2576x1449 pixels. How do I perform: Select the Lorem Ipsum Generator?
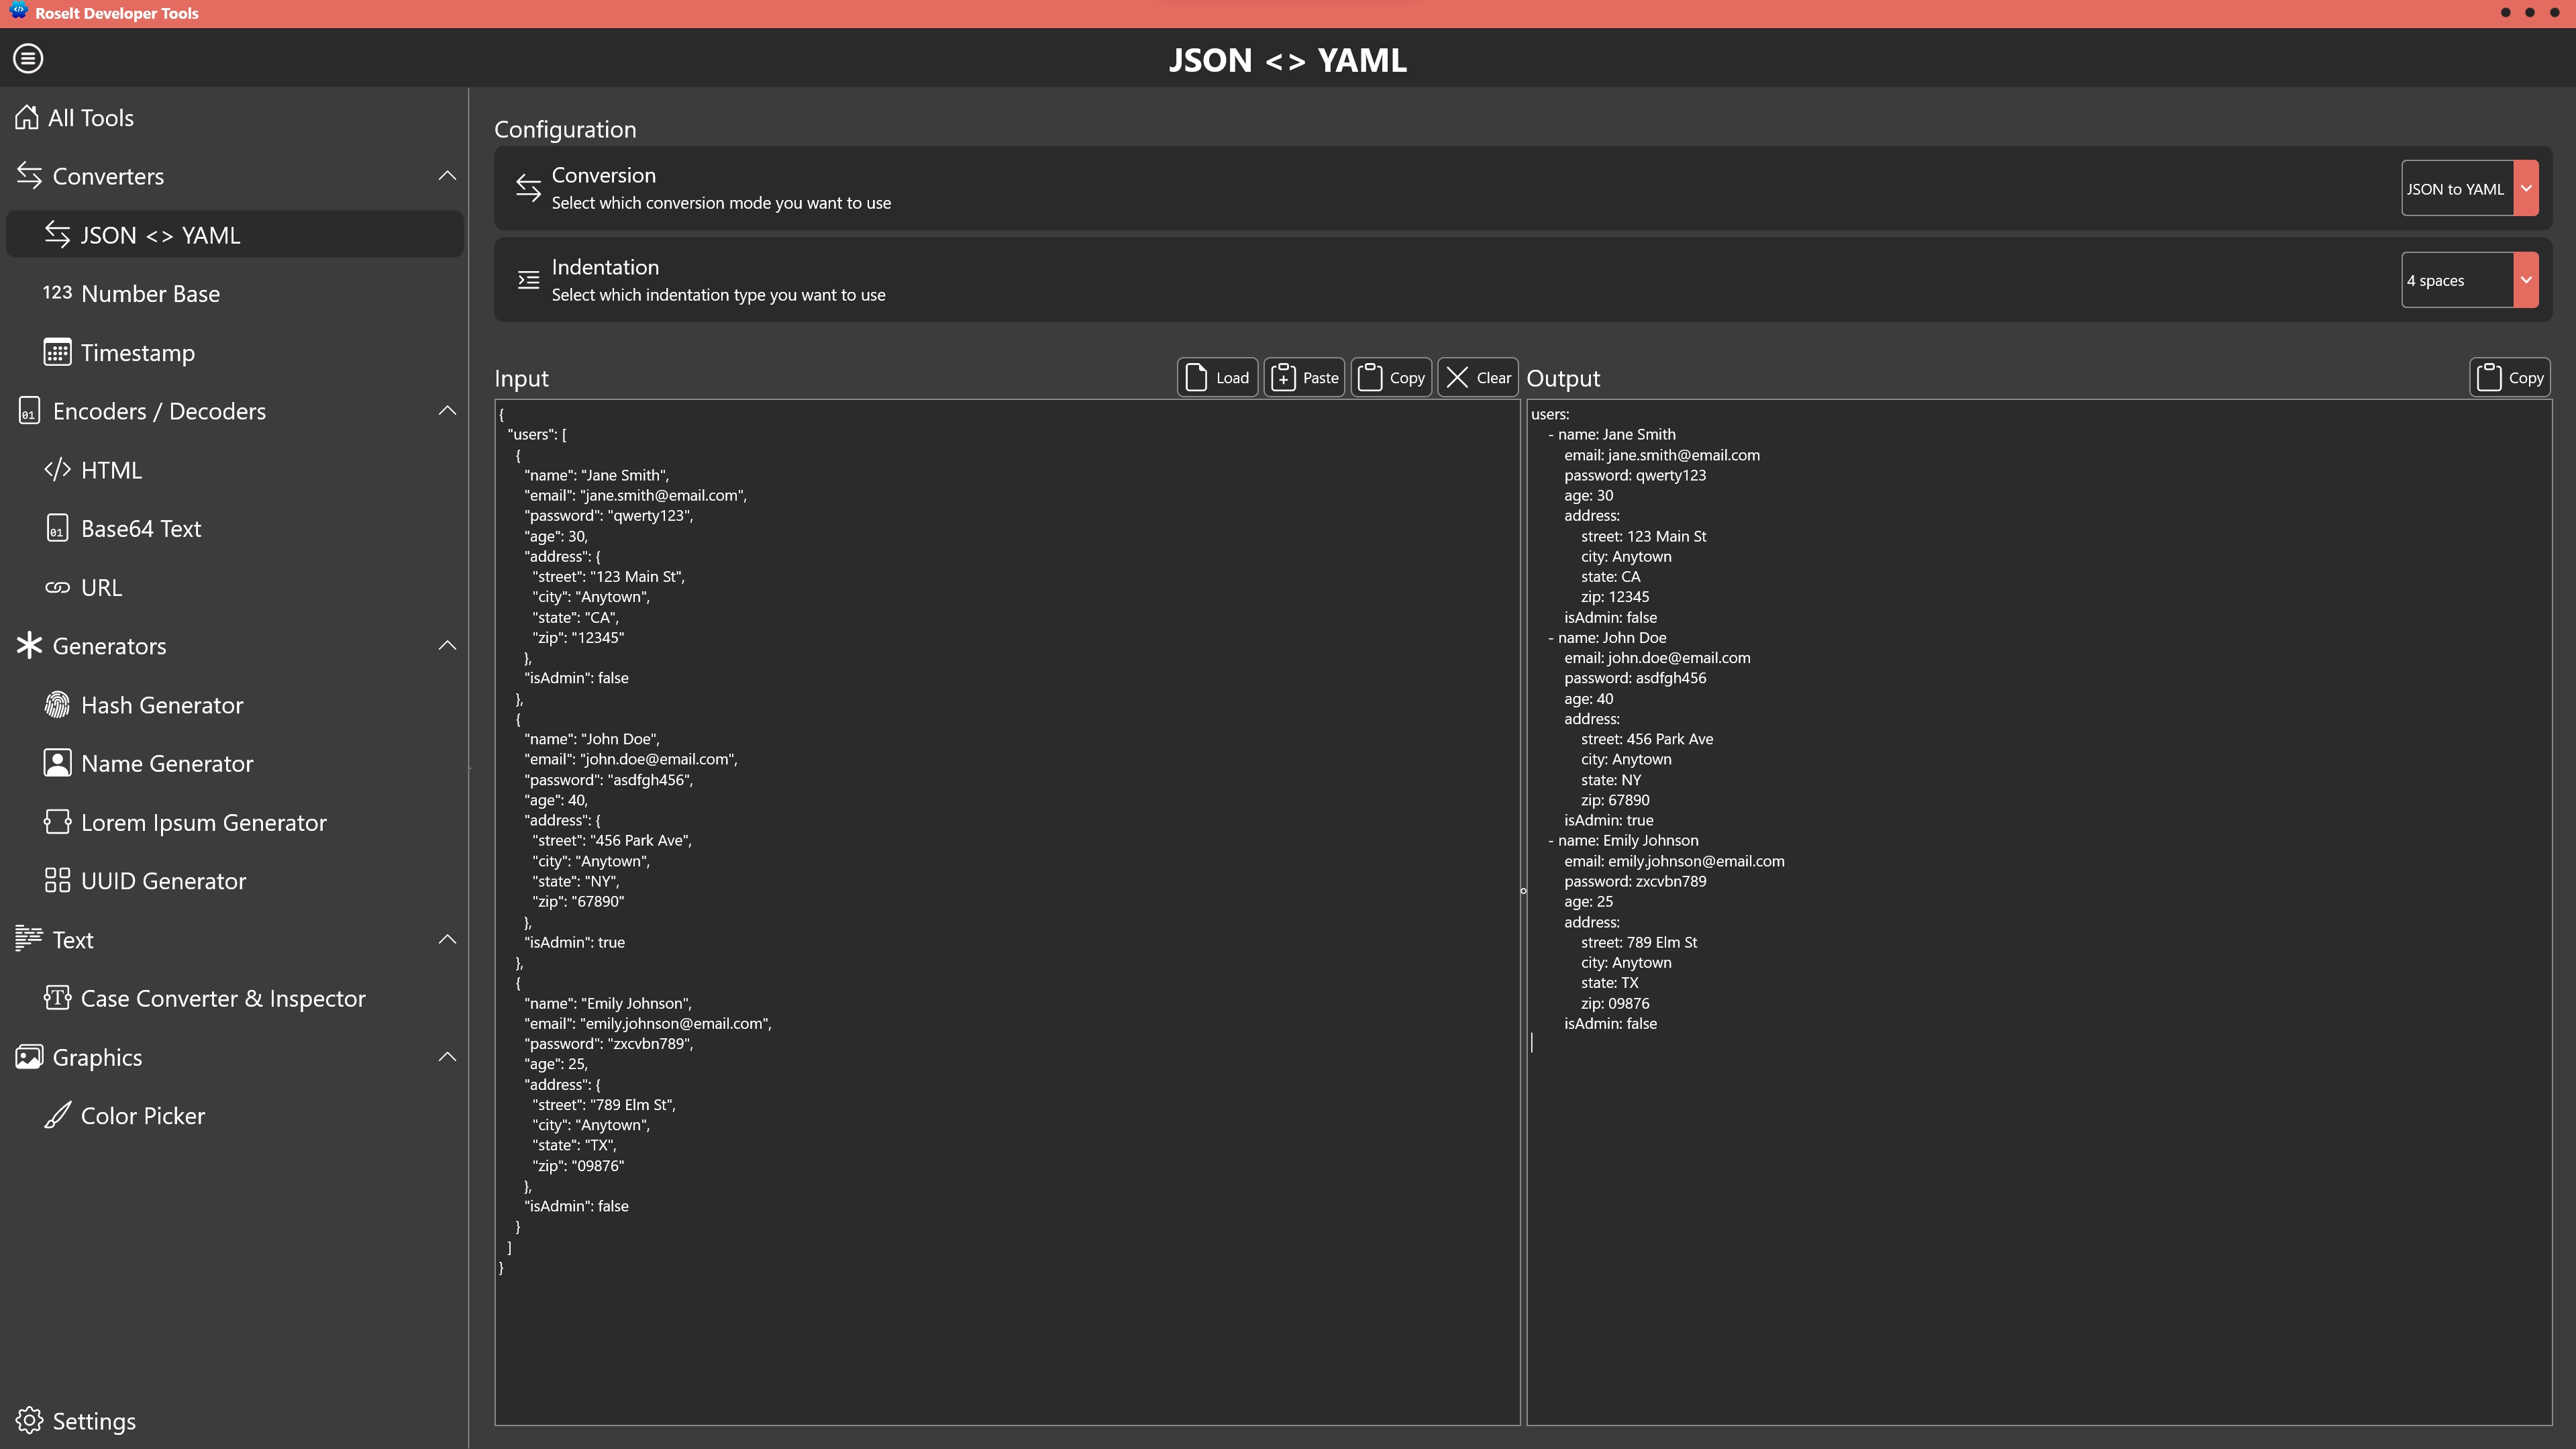[204, 822]
